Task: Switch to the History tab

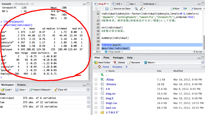Action: pyautogui.click(x=22, y=85)
